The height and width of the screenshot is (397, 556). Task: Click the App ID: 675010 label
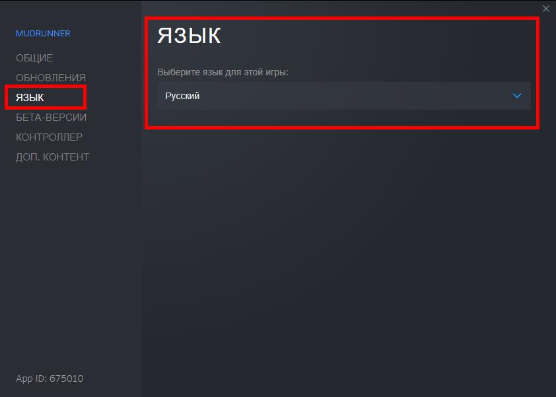(50, 379)
